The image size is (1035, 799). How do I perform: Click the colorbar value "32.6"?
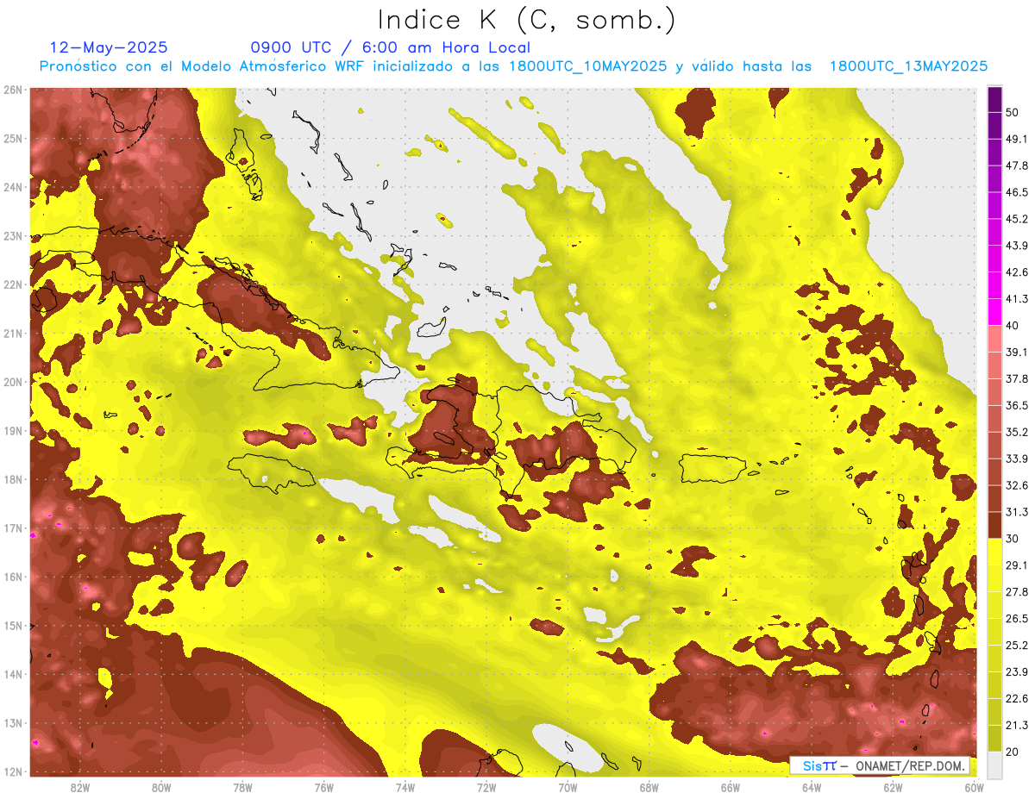(x=1016, y=485)
